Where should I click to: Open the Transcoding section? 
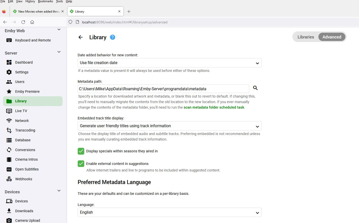(25, 130)
